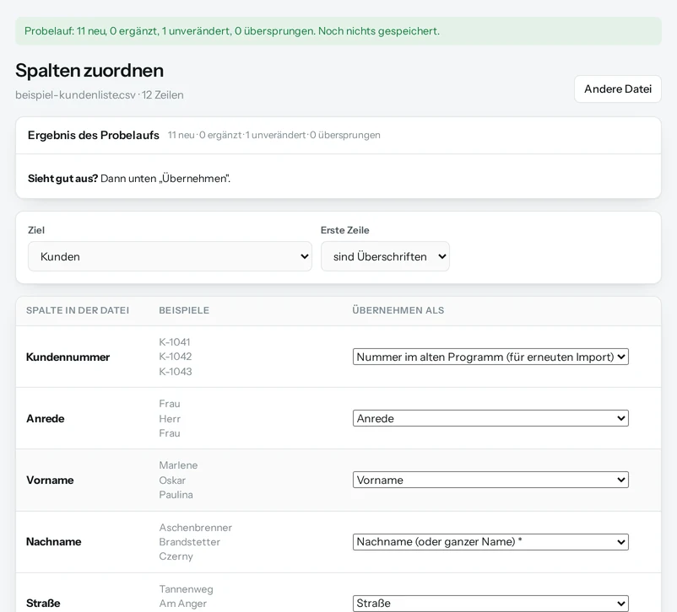
Task: Click the file name beispiel-kundenliste.csv text
Action: (x=76, y=95)
